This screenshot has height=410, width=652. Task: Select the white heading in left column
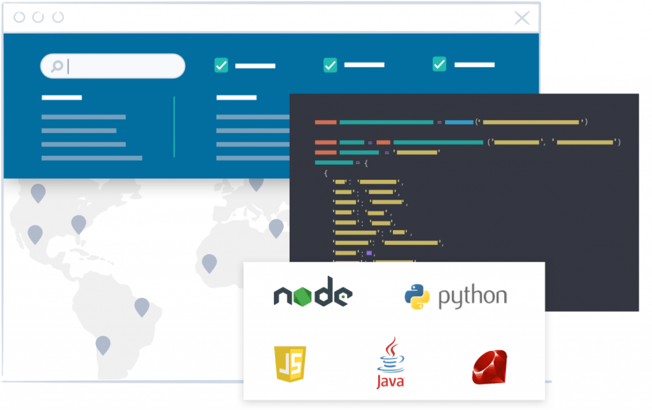62,98
